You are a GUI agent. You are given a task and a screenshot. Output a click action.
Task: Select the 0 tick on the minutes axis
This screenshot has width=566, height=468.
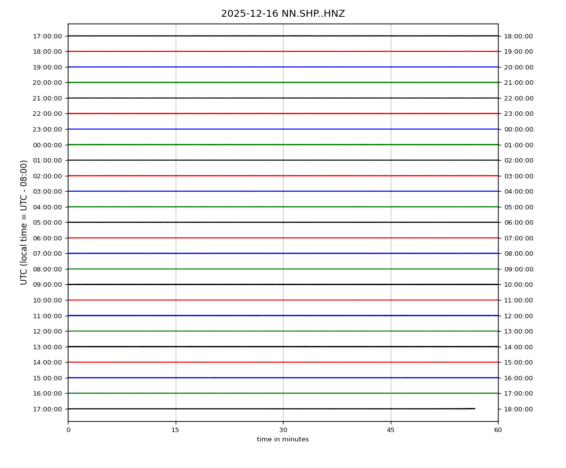(68, 430)
